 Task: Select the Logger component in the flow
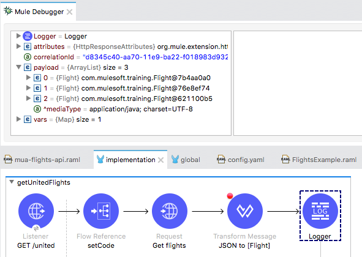(x=320, y=211)
